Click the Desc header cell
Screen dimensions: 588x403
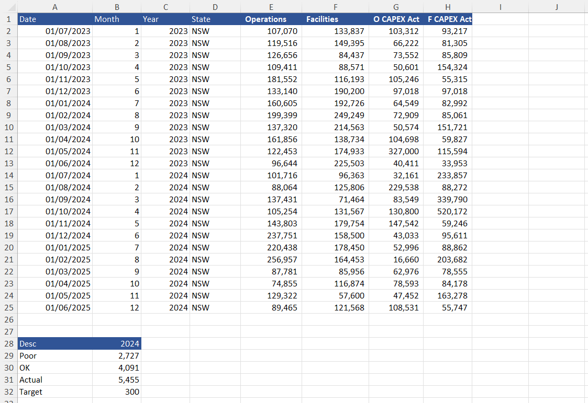pos(55,344)
